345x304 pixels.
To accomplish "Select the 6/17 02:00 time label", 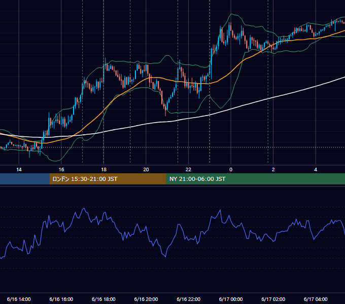I will pos(273,299).
